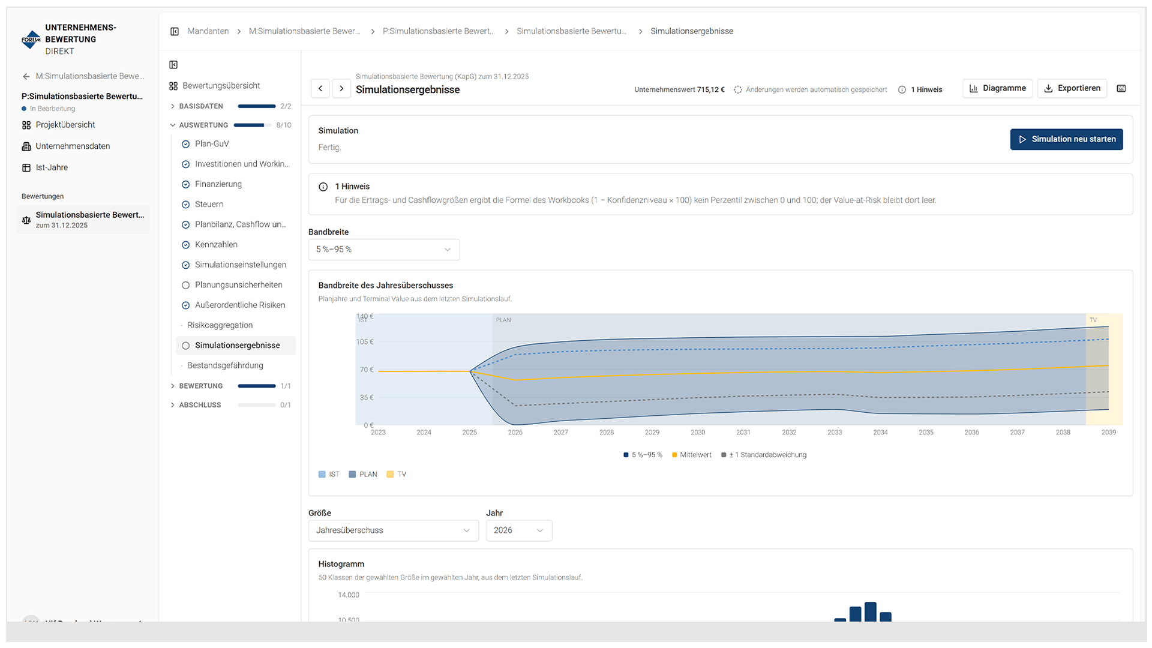Open the Jahr 2026 dropdown
This screenshot has width=1152, height=648.
click(519, 530)
